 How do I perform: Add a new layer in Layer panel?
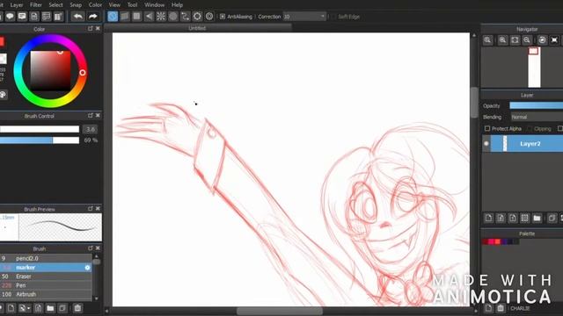pyautogui.click(x=488, y=218)
